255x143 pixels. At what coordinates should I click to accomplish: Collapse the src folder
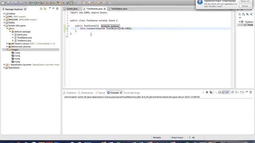click(7, 29)
